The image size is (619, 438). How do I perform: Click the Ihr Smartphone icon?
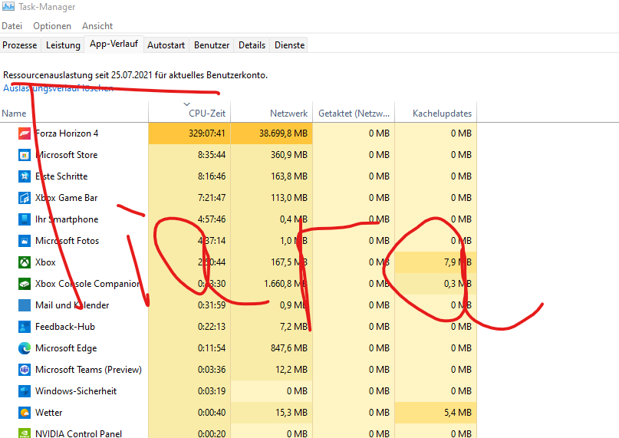coord(25,219)
